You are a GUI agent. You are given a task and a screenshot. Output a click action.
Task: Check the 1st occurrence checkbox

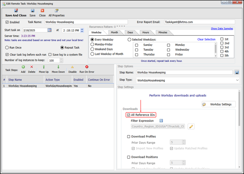coord(222,39)
